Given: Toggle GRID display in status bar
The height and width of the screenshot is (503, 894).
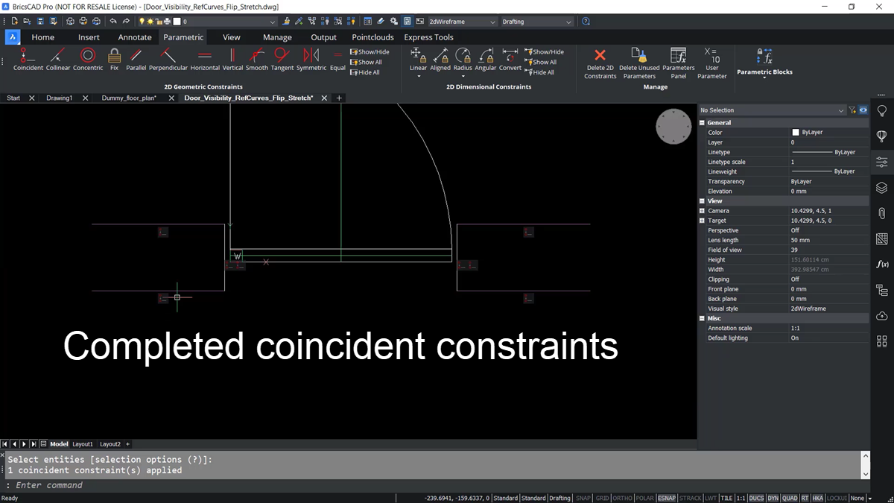Looking at the screenshot, I should (x=602, y=498).
